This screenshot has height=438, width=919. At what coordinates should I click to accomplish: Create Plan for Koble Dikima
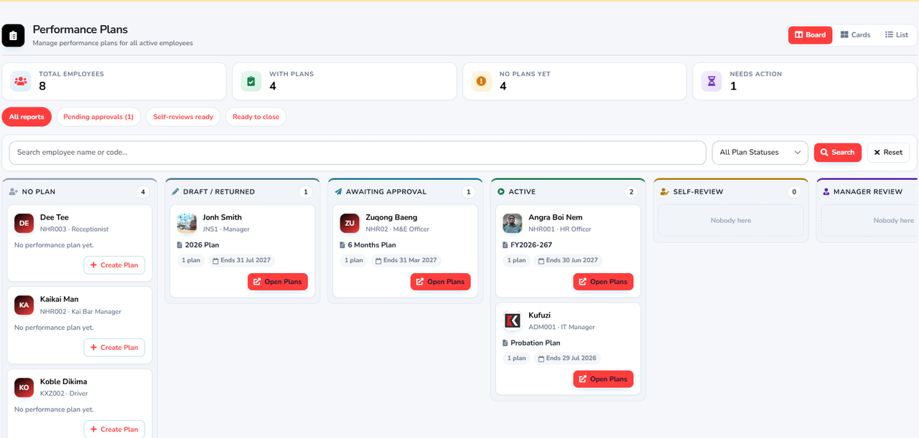[114, 429]
